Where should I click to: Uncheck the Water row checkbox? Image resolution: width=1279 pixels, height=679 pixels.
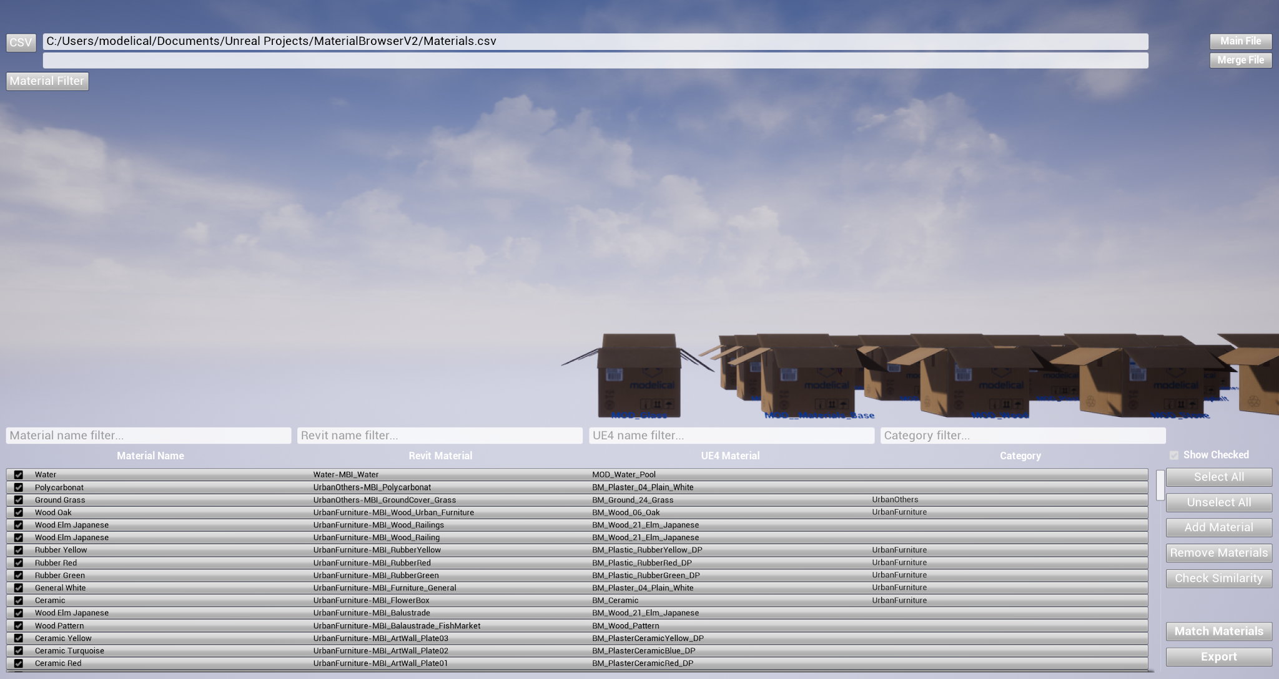point(19,475)
